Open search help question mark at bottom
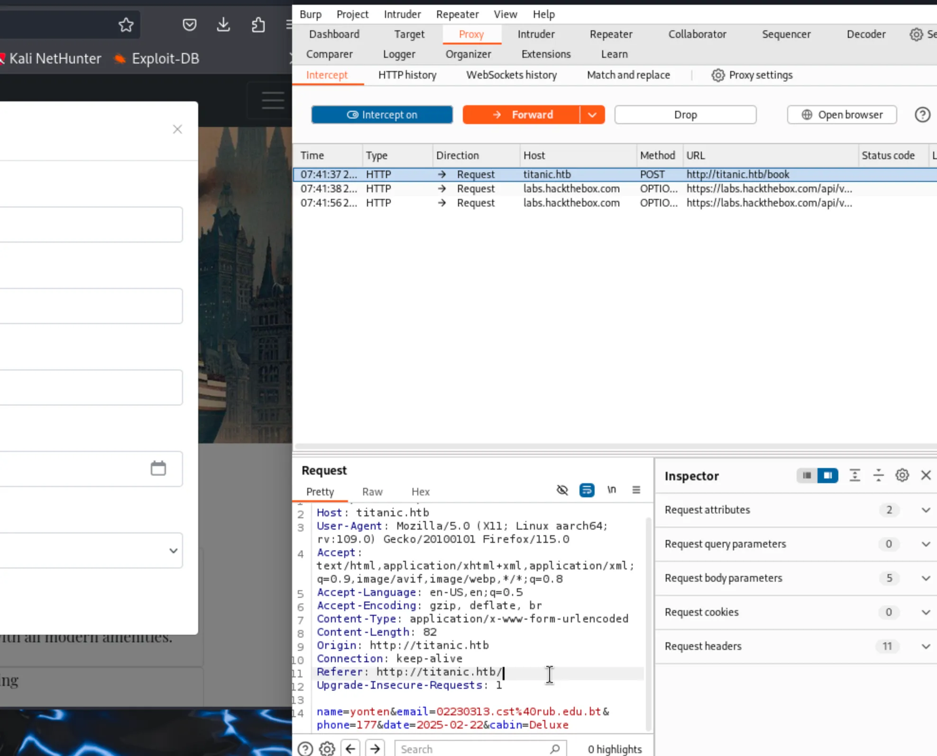This screenshot has height=756, width=937. point(305,749)
